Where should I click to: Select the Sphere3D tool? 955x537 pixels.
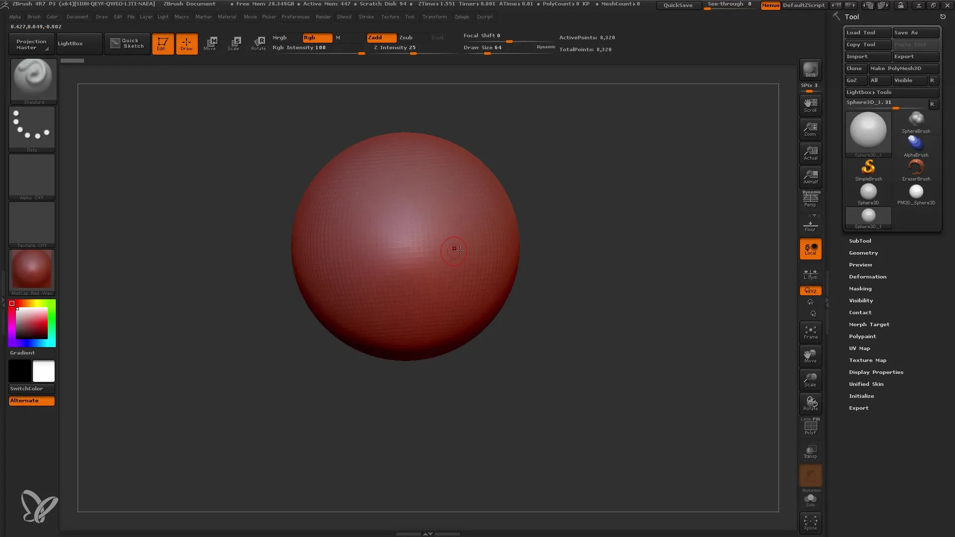868,194
